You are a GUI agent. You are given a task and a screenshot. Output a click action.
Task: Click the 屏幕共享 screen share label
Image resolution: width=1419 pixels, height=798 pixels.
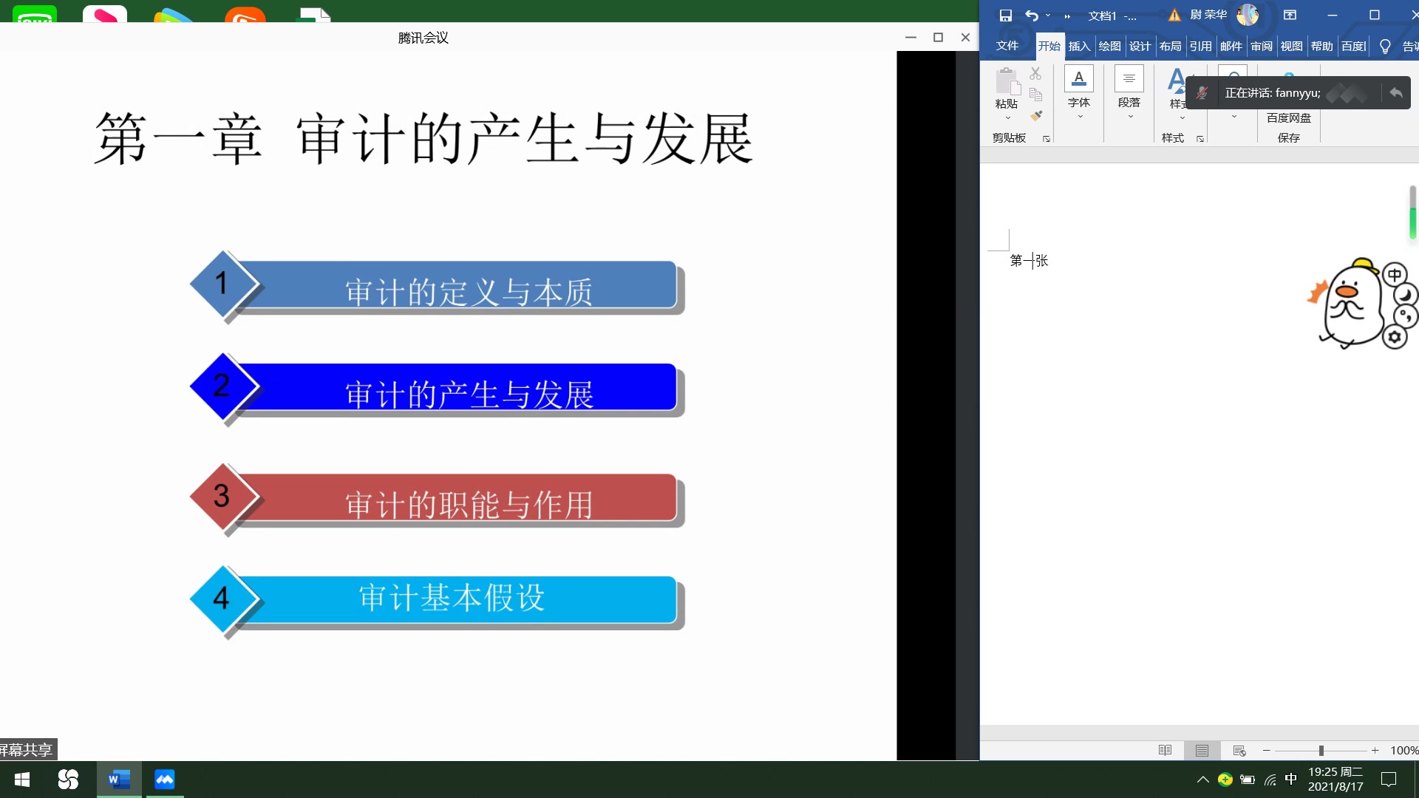coord(26,749)
